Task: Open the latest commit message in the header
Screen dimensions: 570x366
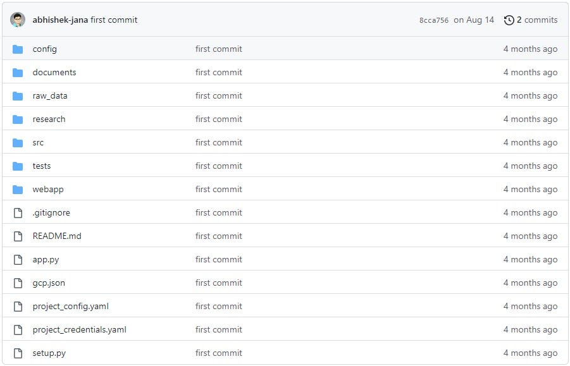Action: point(114,20)
